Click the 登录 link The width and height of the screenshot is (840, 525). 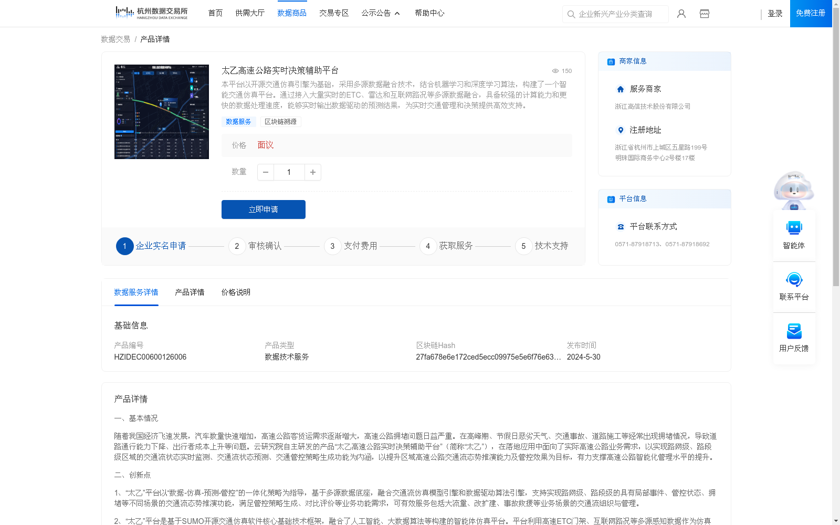click(x=775, y=14)
